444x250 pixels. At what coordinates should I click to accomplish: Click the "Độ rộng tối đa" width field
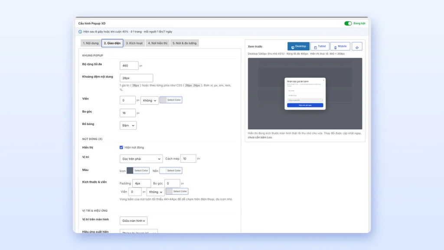129,66
